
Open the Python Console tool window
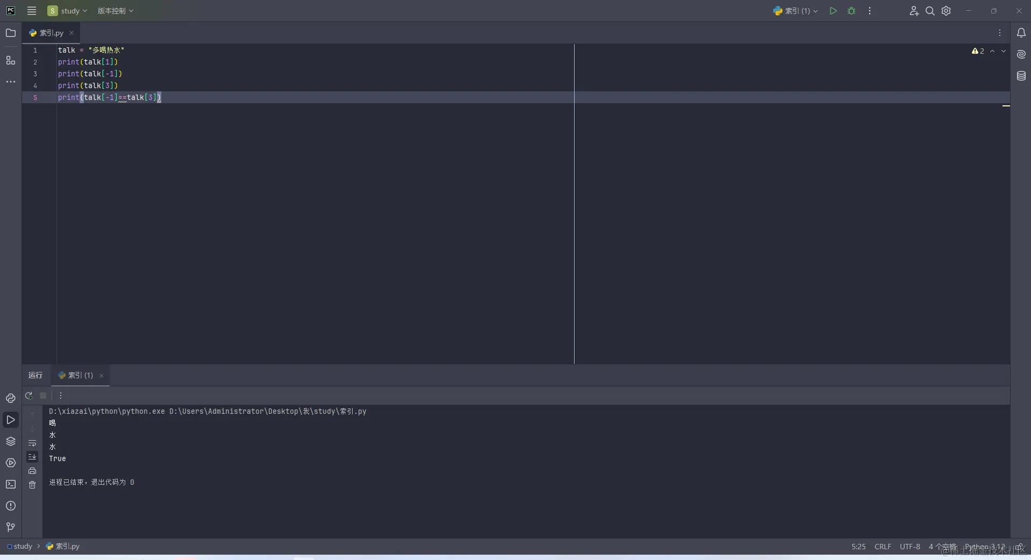point(11,398)
